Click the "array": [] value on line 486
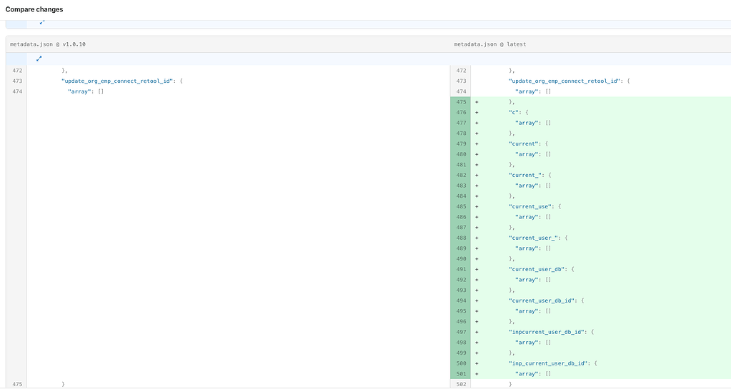This screenshot has width=731, height=389. [533, 217]
